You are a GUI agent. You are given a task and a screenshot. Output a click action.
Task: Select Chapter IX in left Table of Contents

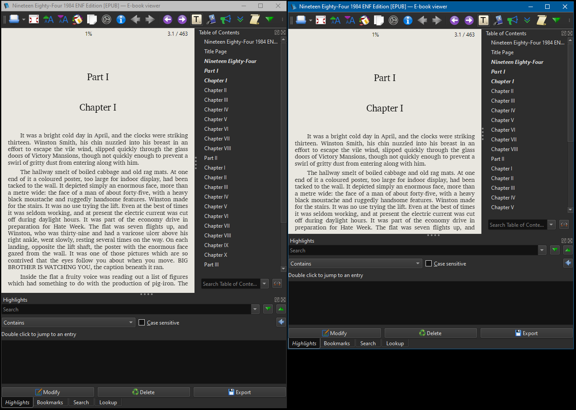tap(216, 245)
